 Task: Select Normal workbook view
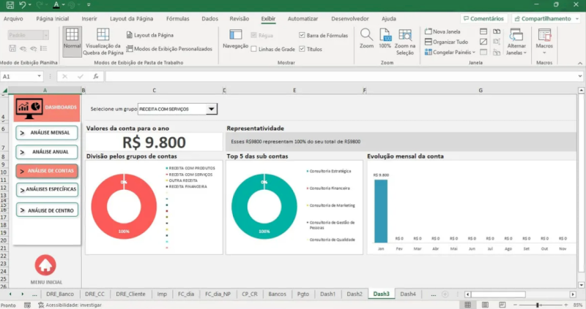pyautogui.click(x=72, y=39)
